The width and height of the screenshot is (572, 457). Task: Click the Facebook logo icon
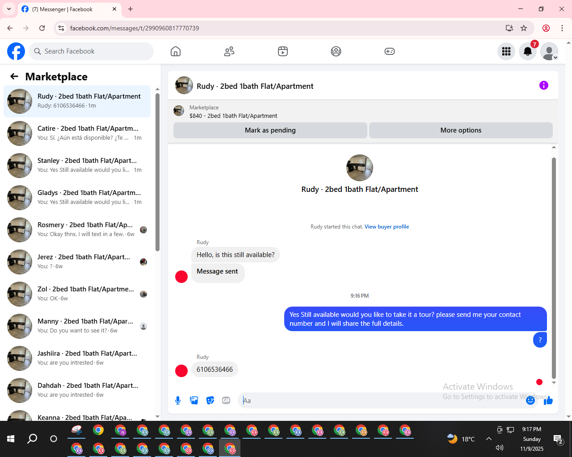click(16, 51)
